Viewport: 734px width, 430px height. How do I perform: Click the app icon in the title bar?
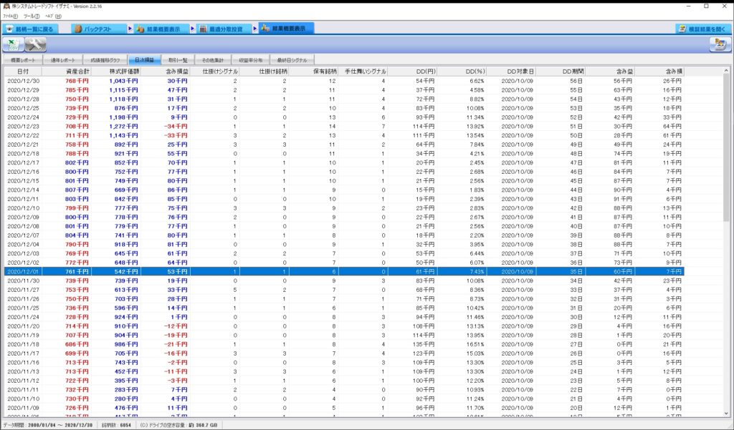click(x=6, y=6)
